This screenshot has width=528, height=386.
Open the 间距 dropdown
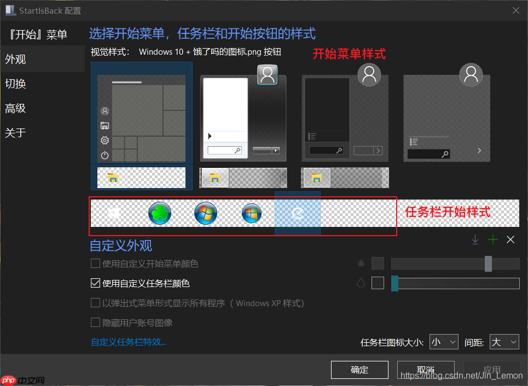504,341
